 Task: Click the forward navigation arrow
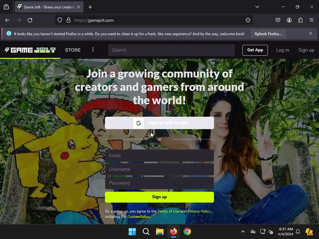click(x=19, y=20)
